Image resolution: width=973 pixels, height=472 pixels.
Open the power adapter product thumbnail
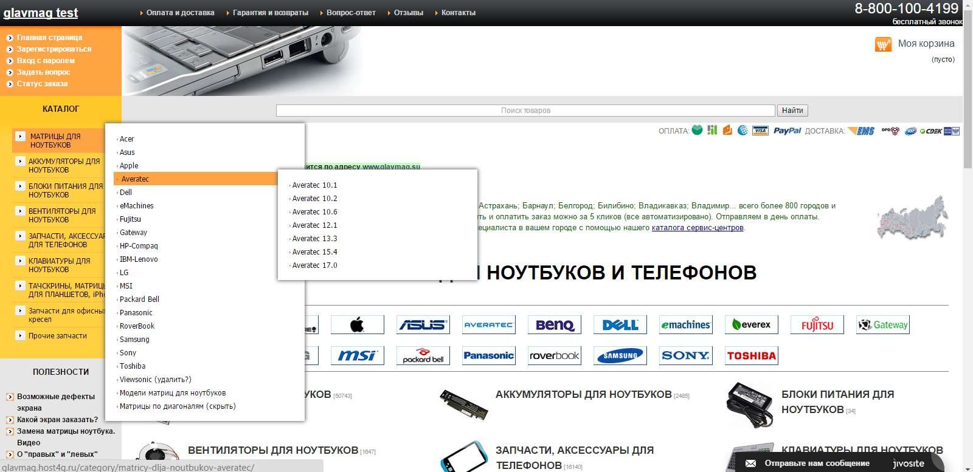pyautogui.click(x=749, y=404)
